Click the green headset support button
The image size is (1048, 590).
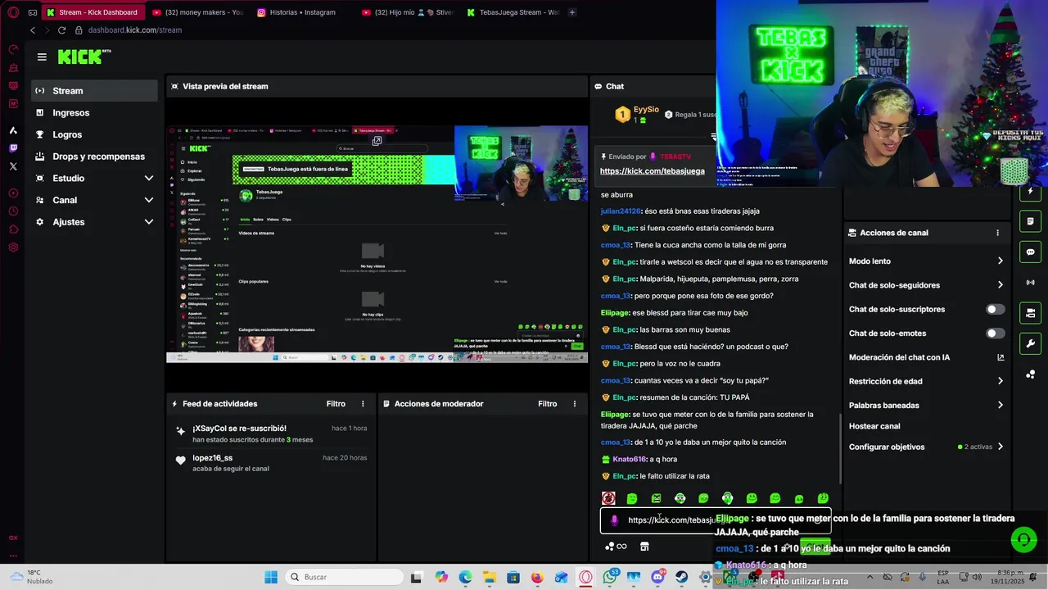point(1023,539)
